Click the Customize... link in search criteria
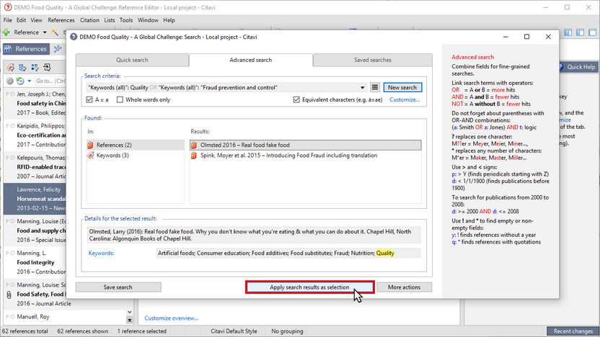The image size is (600, 337). pos(405,99)
